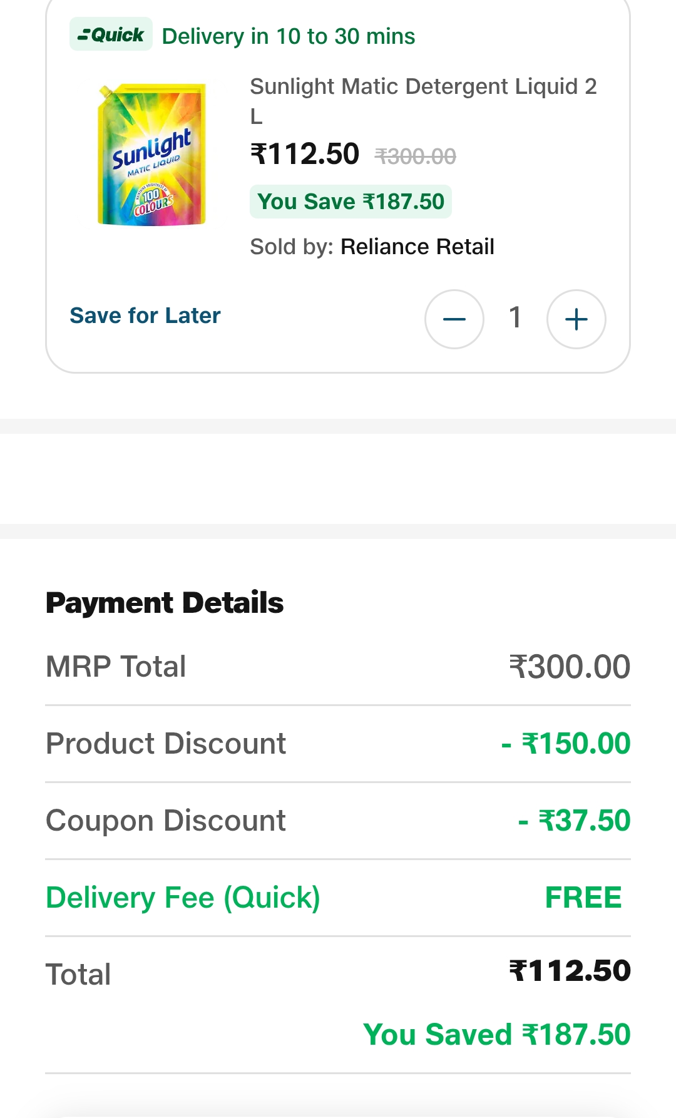The image size is (676, 1118).
Task: Decrease quantity with the minus button
Action: coord(454,319)
